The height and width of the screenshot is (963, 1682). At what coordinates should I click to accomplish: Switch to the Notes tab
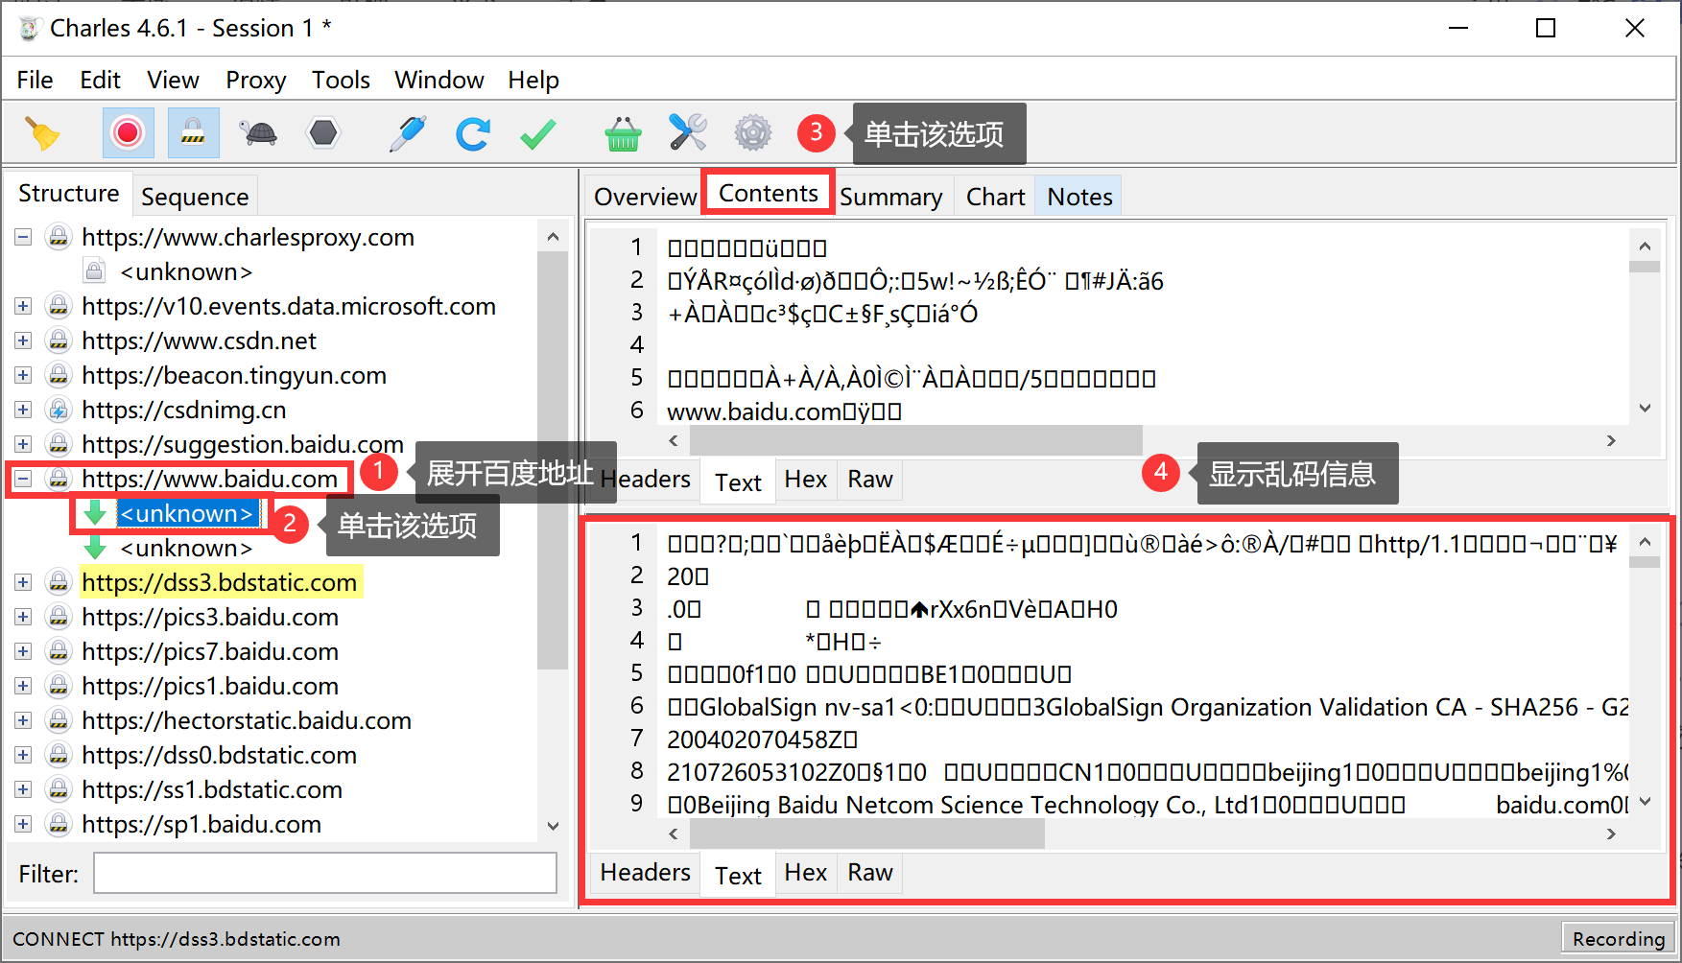1079,197
